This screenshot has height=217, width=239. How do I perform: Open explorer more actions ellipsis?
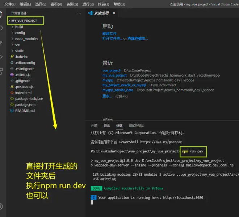(79, 13)
